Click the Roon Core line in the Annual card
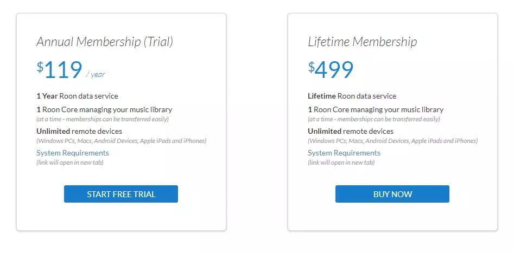The height and width of the screenshot is (253, 514). pyautogui.click(x=104, y=109)
